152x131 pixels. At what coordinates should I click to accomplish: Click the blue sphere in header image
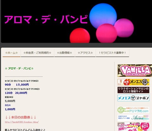103,16
